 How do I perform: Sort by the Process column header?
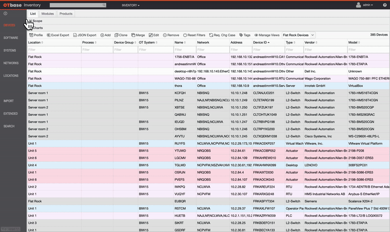pyautogui.click(x=89, y=42)
